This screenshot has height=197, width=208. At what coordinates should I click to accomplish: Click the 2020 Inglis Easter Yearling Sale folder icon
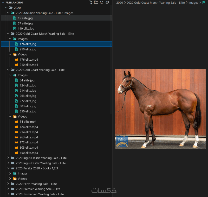coord(12,163)
